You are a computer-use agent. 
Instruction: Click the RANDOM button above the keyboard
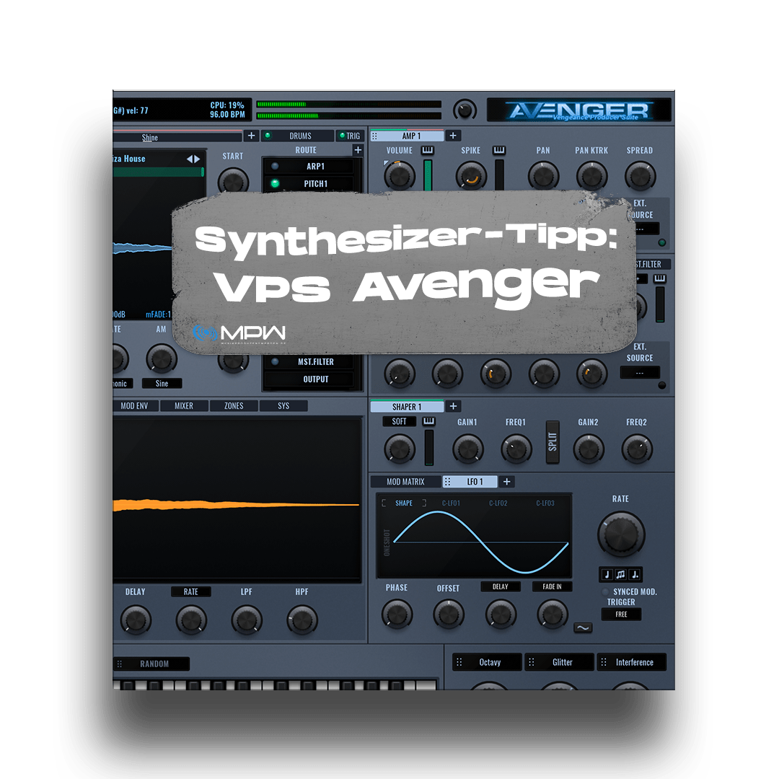(151, 664)
